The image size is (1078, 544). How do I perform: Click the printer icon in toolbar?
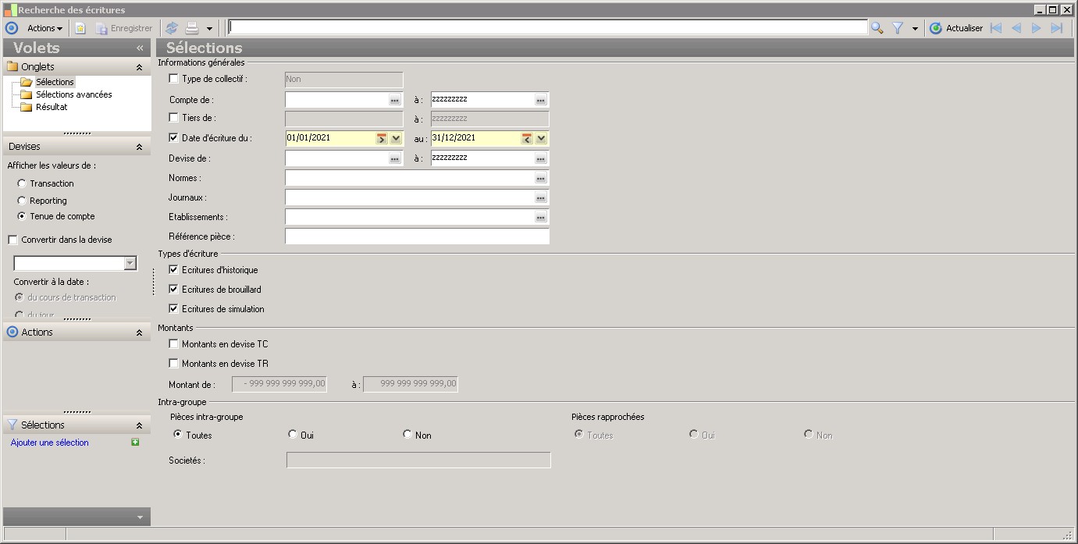[192, 28]
